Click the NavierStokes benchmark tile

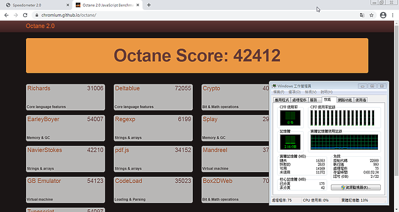[65, 159]
